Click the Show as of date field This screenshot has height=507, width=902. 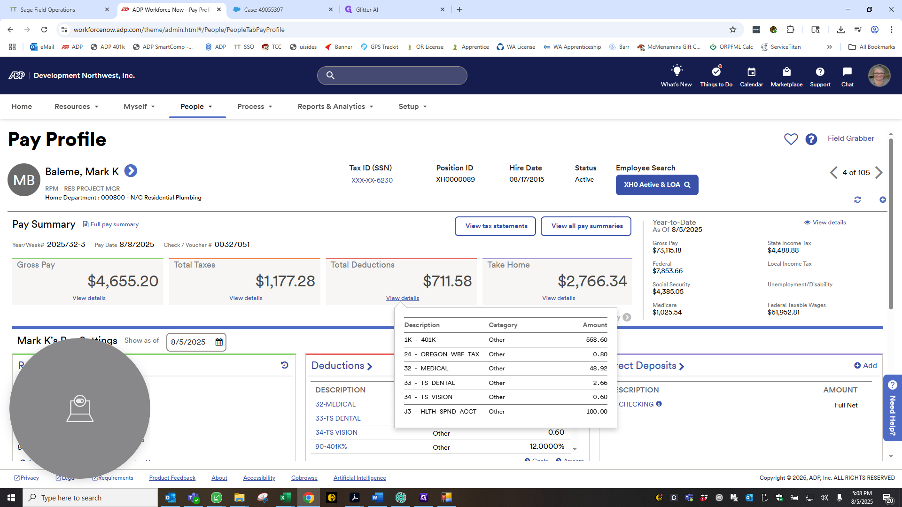coord(196,342)
